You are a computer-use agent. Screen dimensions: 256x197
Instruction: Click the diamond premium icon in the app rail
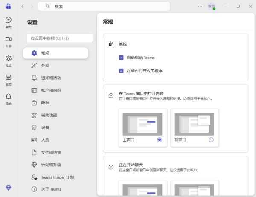9,188
